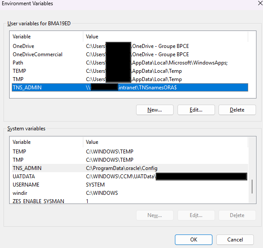Click New button under User variables
This screenshot has width=263, height=248.
point(155,110)
